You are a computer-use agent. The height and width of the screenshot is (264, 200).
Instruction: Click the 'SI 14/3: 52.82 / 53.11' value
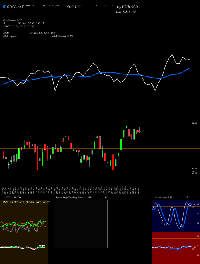31,23
